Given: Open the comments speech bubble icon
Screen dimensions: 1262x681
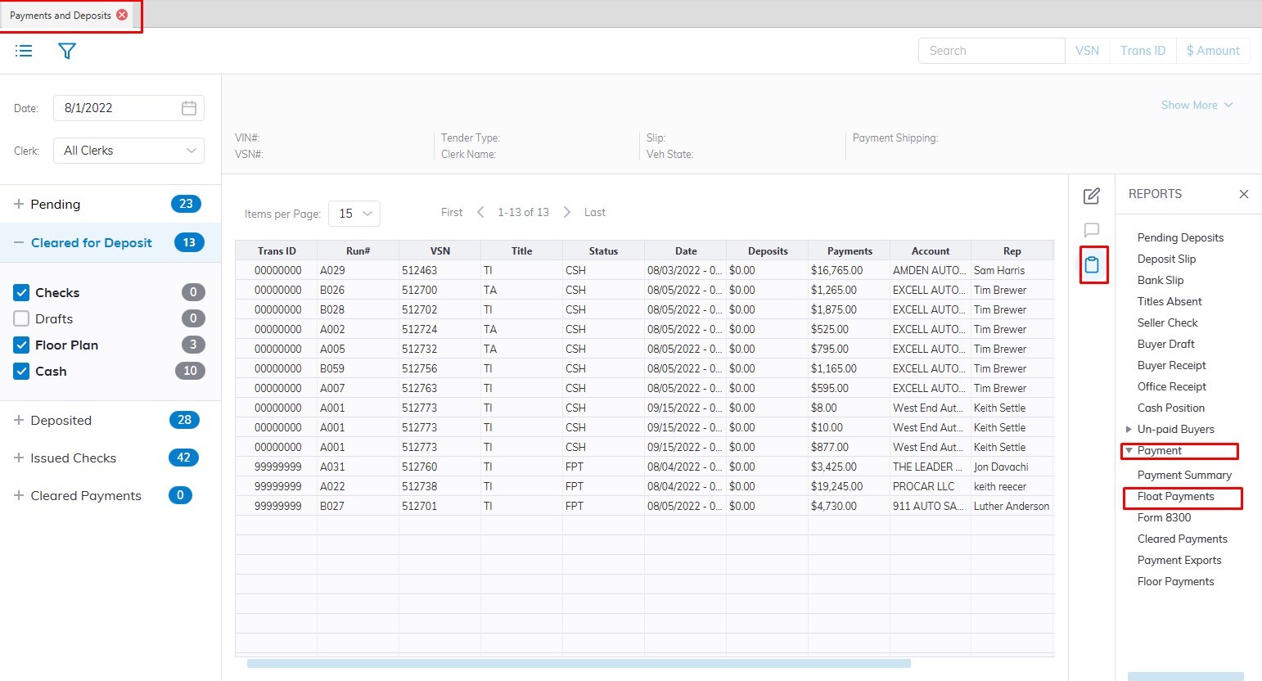Looking at the screenshot, I should (1091, 230).
